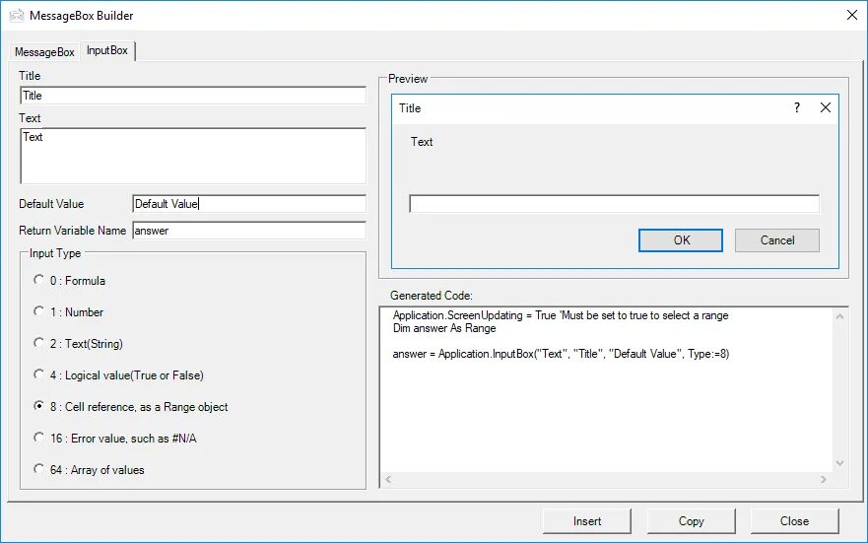The width and height of the screenshot is (868, 543).
Task: Click the preview dialog's input box
Action: (x=614, y=204)
